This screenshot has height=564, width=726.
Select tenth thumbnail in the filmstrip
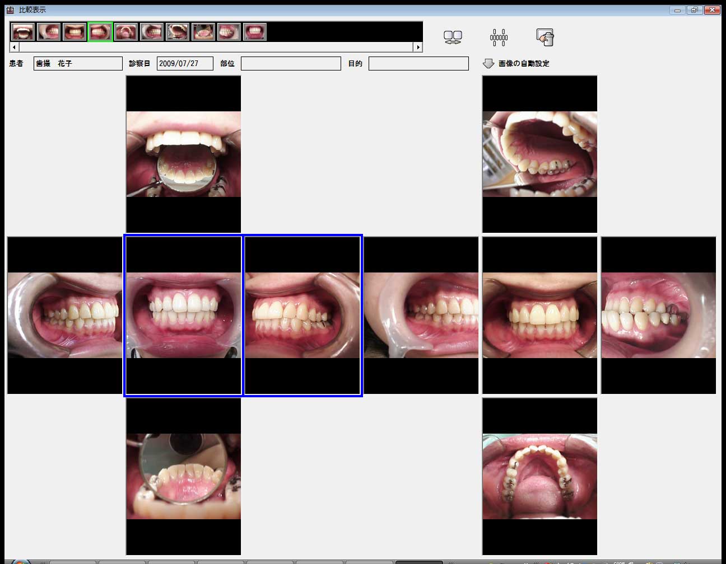255,32
